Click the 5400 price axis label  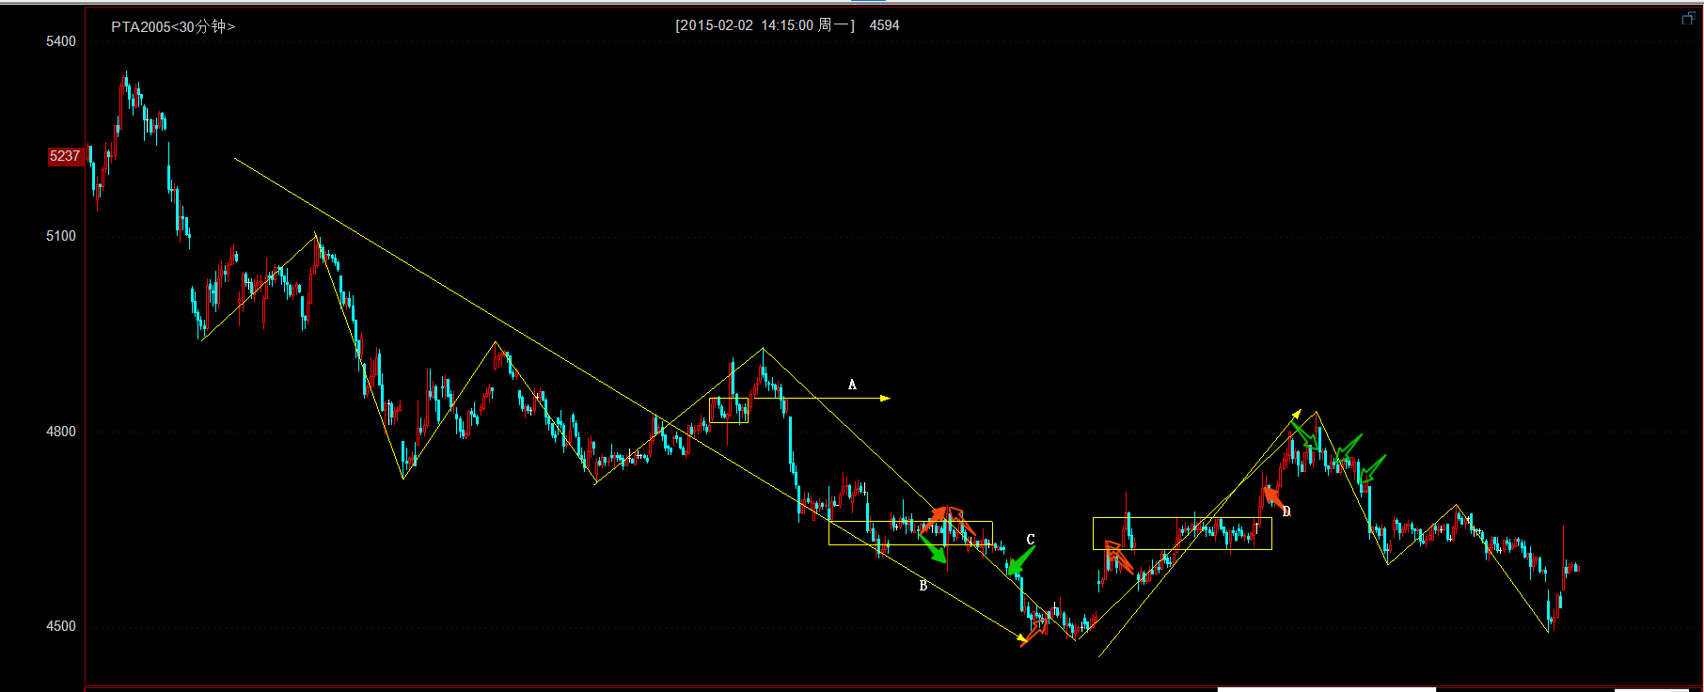pyautogui.click(x=61, y=41)
